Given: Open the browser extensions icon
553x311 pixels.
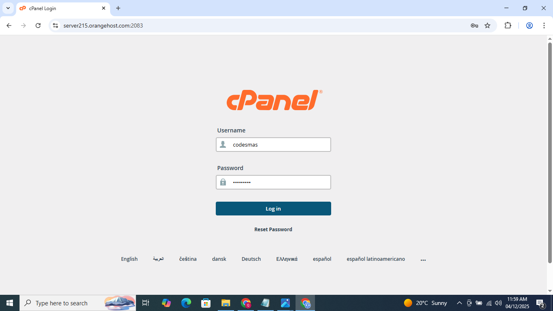Looking at the screenshot, I should (x=508, y=25).
